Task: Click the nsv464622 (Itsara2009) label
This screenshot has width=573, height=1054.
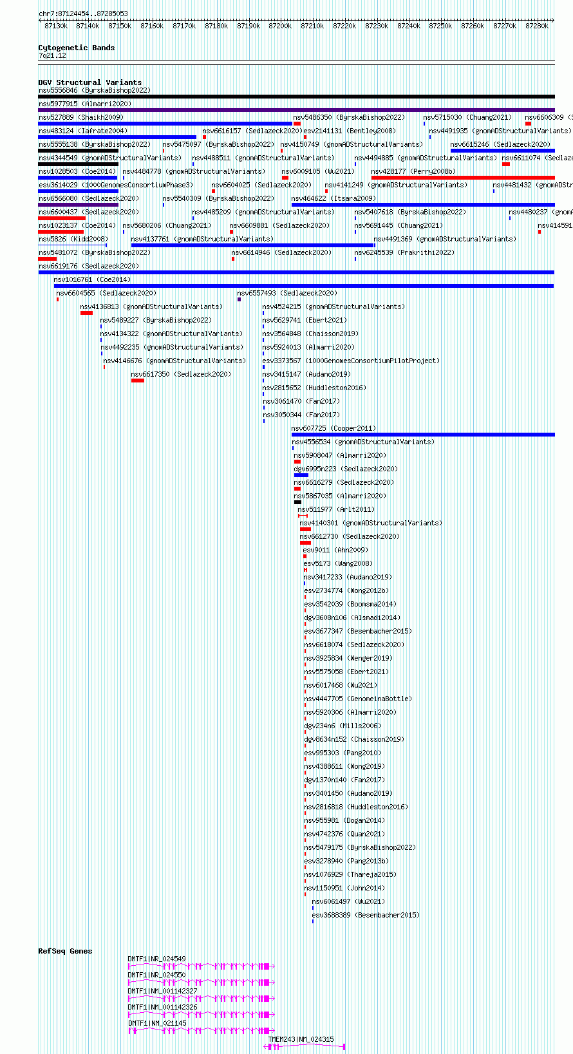Action: [x=333, y=198]
